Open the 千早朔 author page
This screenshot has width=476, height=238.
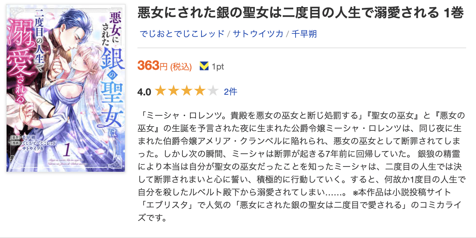[303, 33]
